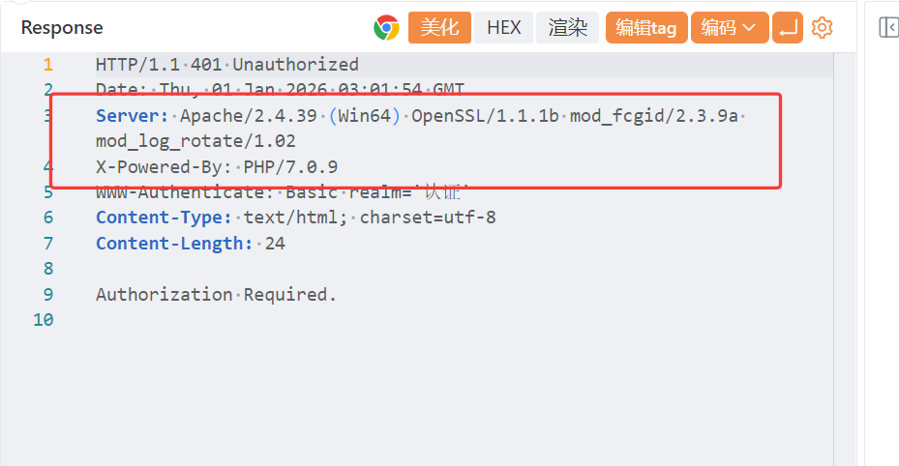
Task: Click the Response panel title
Action: 62,28
